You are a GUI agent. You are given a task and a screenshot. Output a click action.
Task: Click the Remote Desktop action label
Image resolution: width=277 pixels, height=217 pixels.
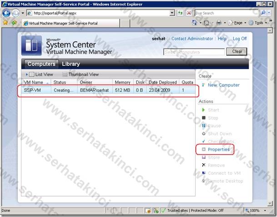coord(226,181)
